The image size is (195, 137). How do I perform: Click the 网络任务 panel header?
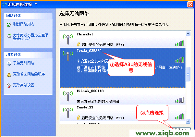point(28,16)
